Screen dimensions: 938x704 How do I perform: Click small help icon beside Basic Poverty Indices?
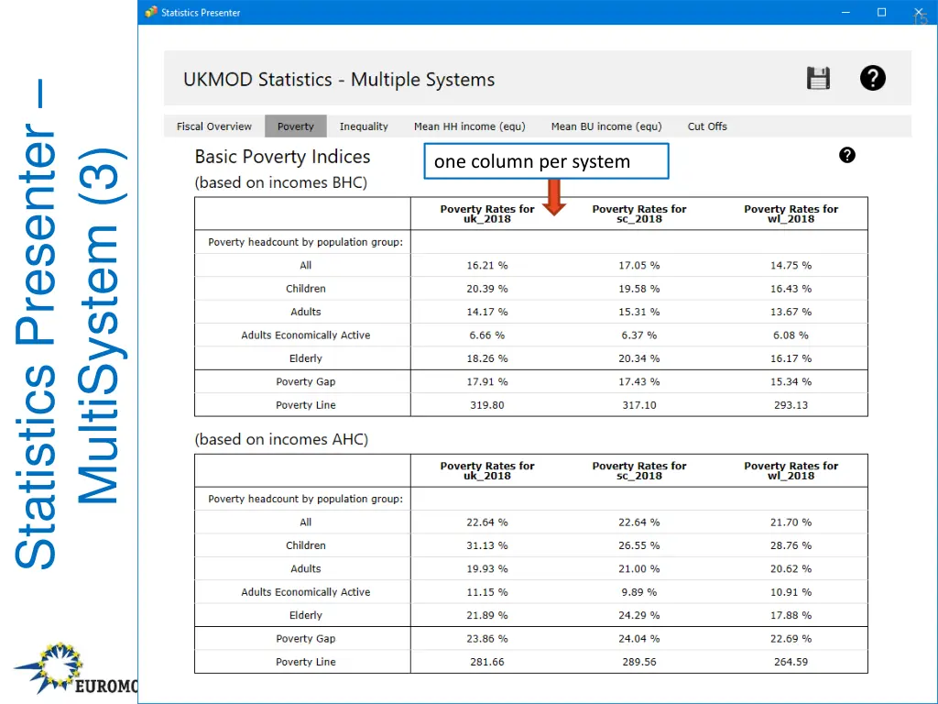pyautogui.click(x=847, y=155)
